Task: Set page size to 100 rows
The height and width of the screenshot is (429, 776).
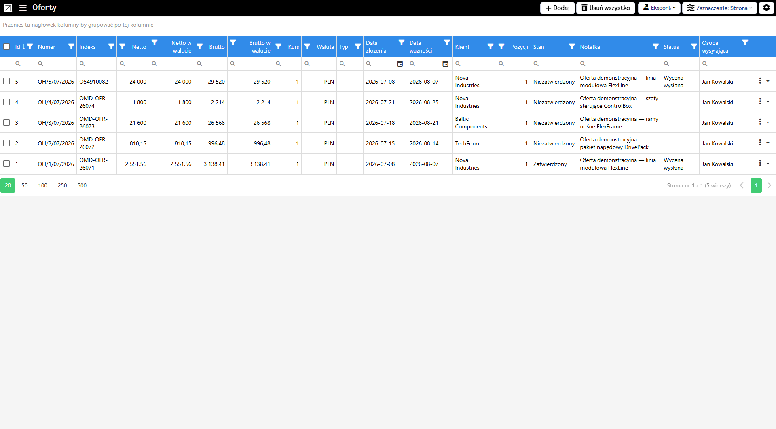Action: (43, 185)
